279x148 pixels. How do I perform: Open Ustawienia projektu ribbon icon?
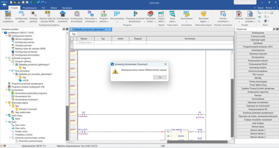(250, 17)
